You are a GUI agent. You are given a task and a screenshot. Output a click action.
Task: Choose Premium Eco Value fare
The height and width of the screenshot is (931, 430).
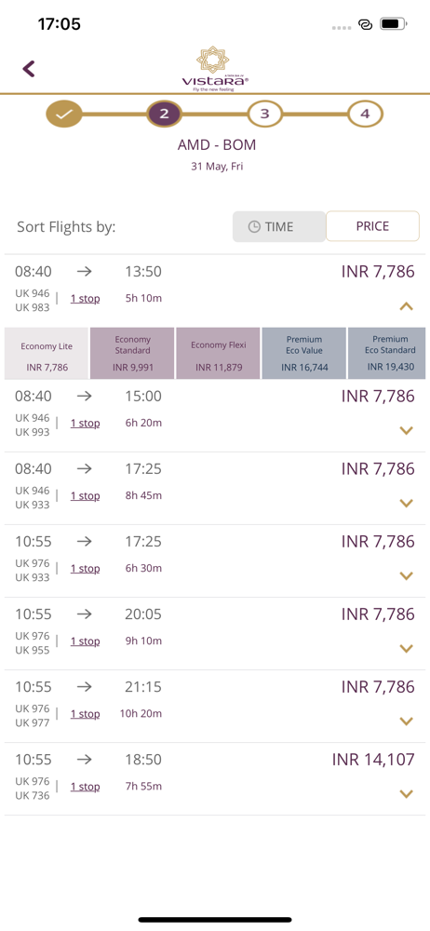coord(304,353)
